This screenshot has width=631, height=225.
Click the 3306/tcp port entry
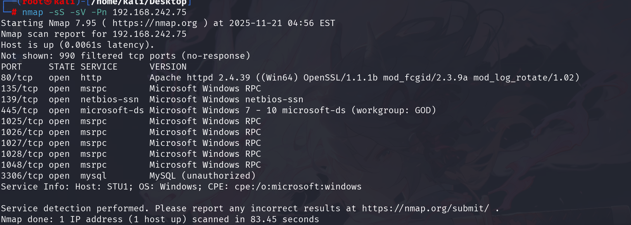22,176
